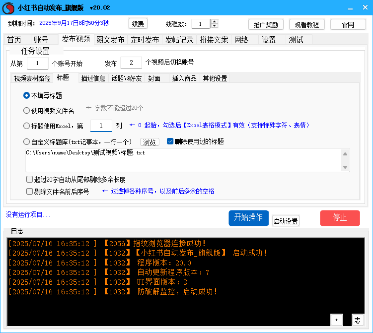Click log line 自动更新程序版本：7
373x333 pixels.
click(109, 272)
